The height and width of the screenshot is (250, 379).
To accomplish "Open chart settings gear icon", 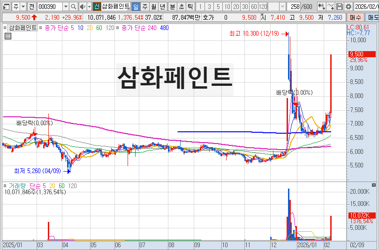I will [x=349, y=7].
